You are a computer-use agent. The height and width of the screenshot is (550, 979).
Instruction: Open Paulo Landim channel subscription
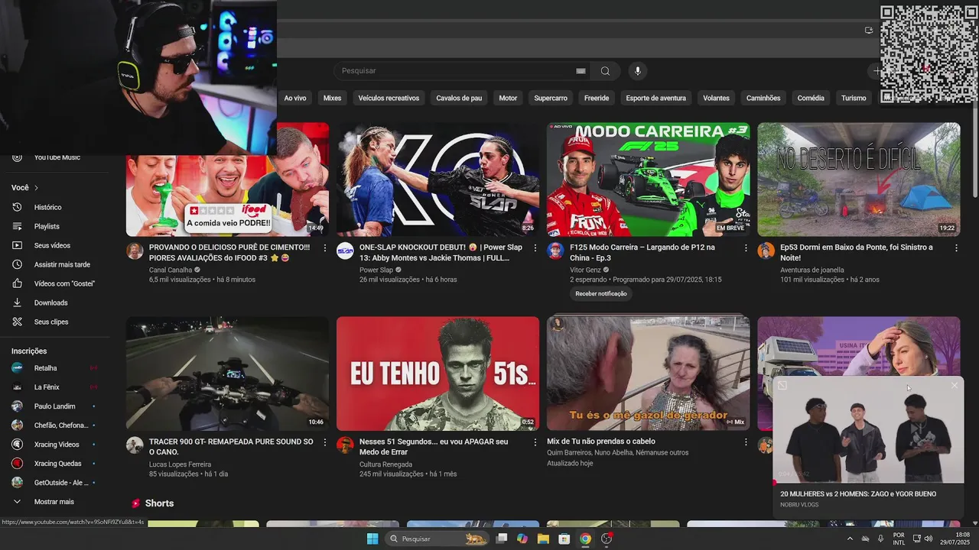(x=55, y=406)
